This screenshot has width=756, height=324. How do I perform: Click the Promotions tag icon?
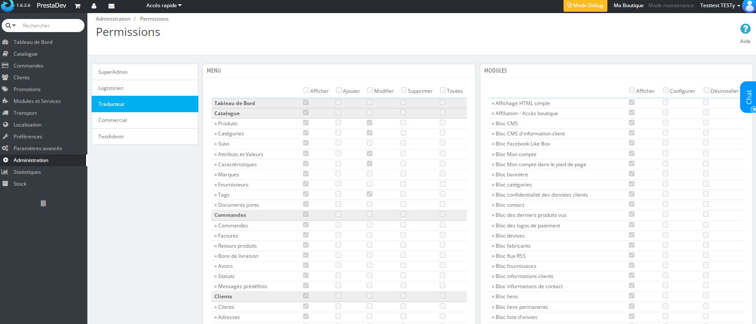5,89
